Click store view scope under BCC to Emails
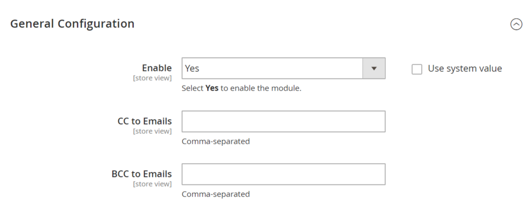 pos(152,184)
